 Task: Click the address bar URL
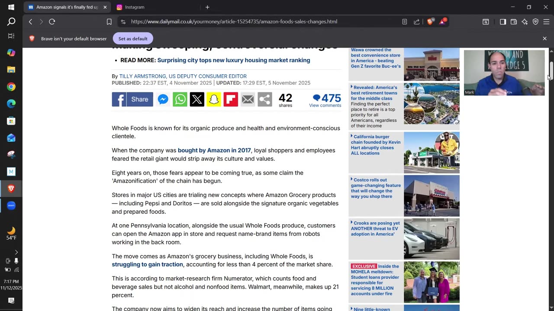pyautogui.click(x=234, y=22)
